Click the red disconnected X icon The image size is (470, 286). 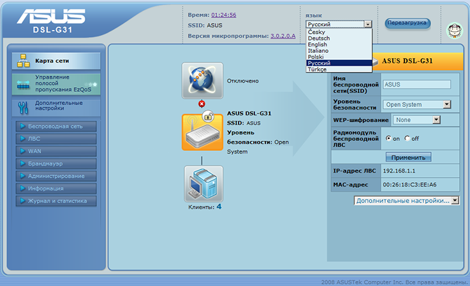tap(202, 104)
